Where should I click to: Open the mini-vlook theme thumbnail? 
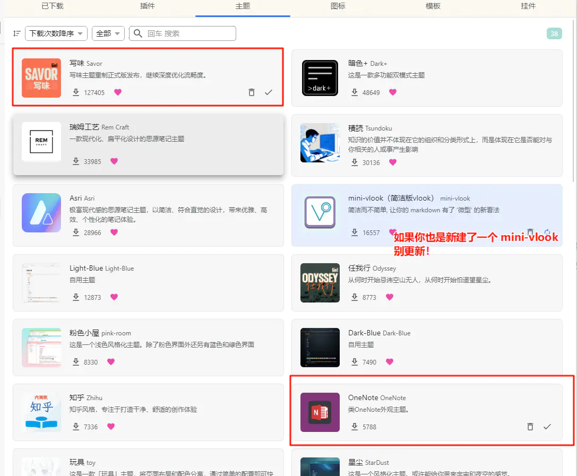click(x=320, y=213)
